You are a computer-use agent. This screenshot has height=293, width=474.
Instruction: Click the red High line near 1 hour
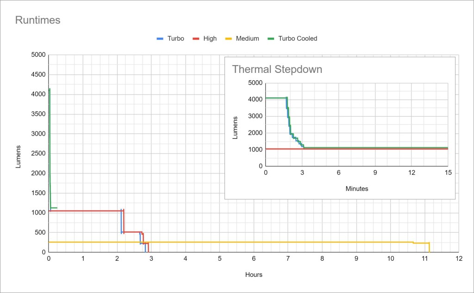coord(83,211)
